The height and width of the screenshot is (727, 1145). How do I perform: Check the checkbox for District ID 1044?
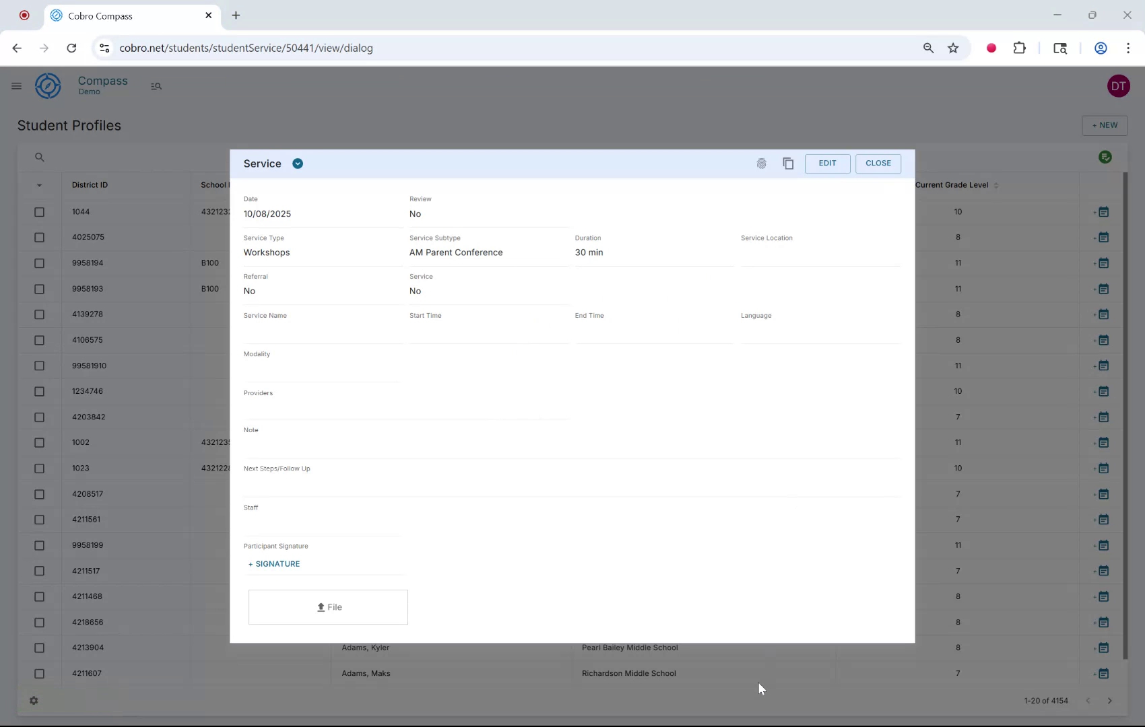pyautogui.click(x=39, y=212)
